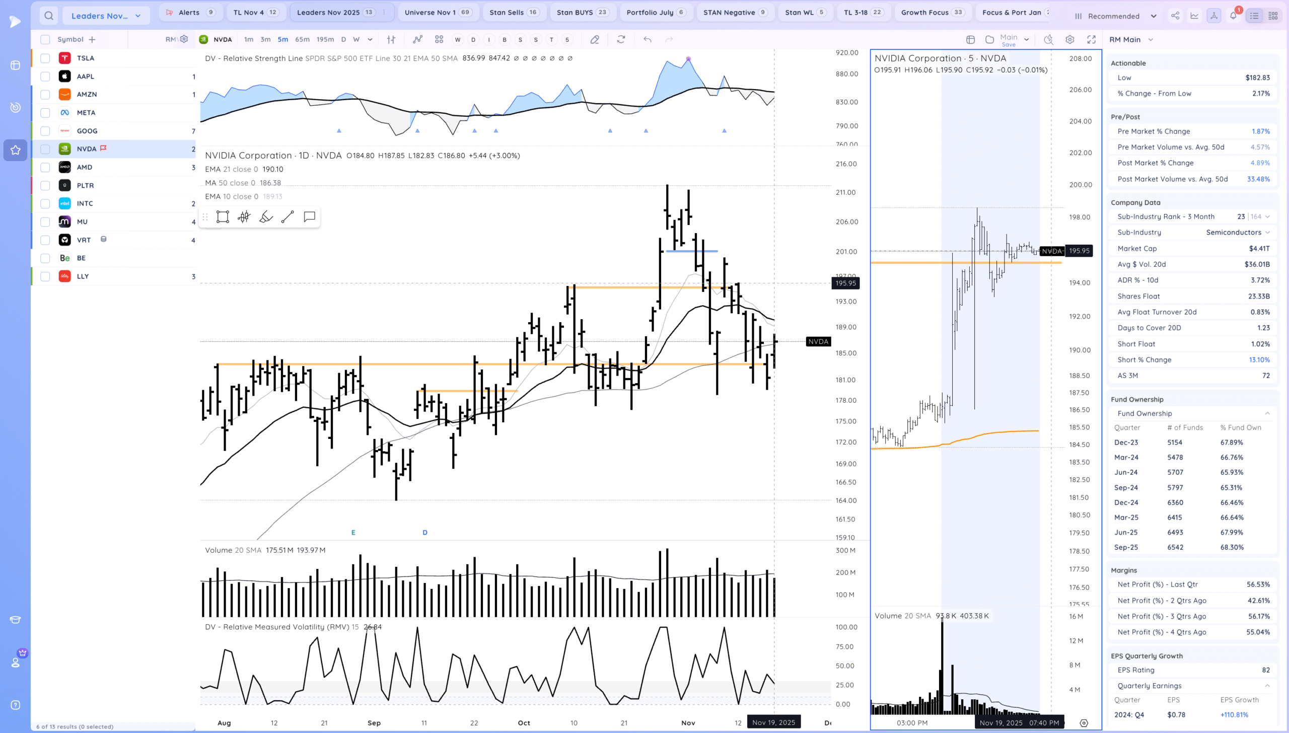Select the eraser tool in chart toolbar
Viewport: 1289px width, 733px height.
pyautogui.click(x=595, y=39)
